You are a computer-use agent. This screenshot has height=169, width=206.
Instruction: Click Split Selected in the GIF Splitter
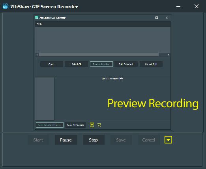point(126,64)
